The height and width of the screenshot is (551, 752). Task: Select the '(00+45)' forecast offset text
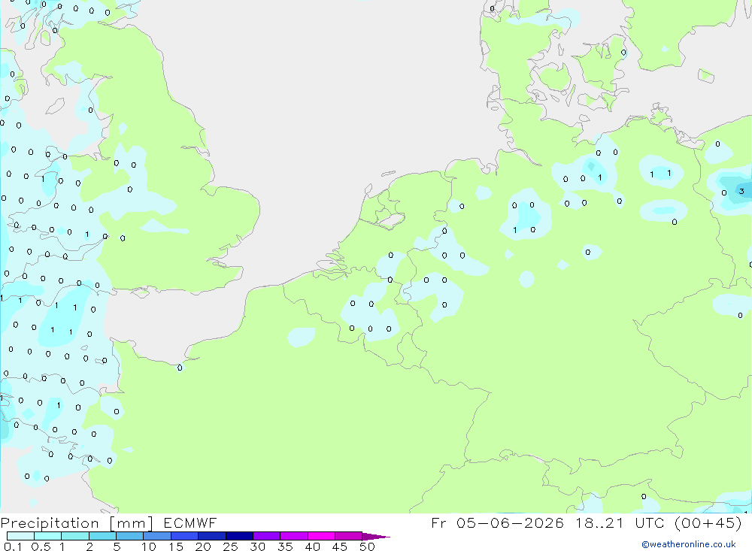tap(708, 522)
